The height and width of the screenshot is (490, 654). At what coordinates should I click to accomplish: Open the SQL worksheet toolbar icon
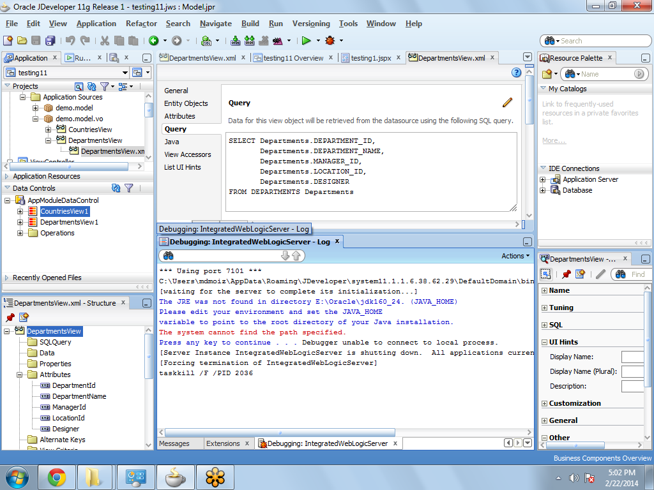[x=206, y=40]
